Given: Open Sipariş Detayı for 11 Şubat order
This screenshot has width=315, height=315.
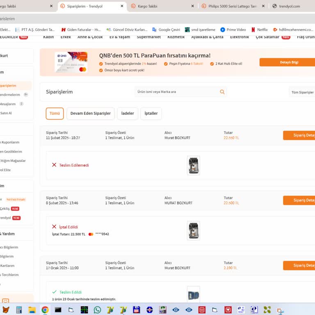Looking at the screenshot, I should tap(299, 135).
